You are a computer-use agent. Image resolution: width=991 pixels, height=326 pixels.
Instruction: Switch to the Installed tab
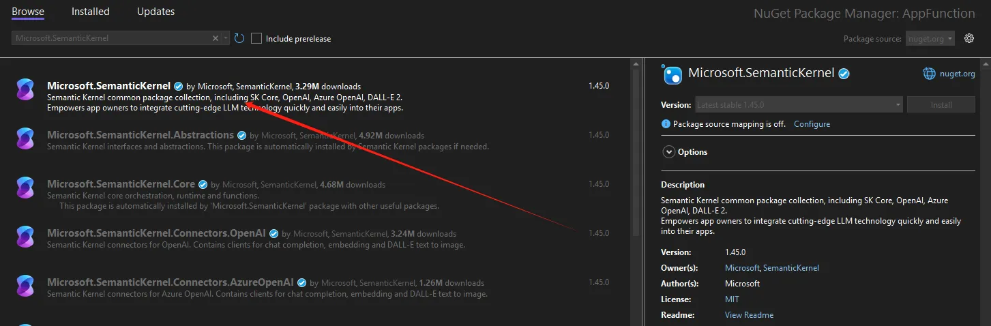[x=91, y=12]
